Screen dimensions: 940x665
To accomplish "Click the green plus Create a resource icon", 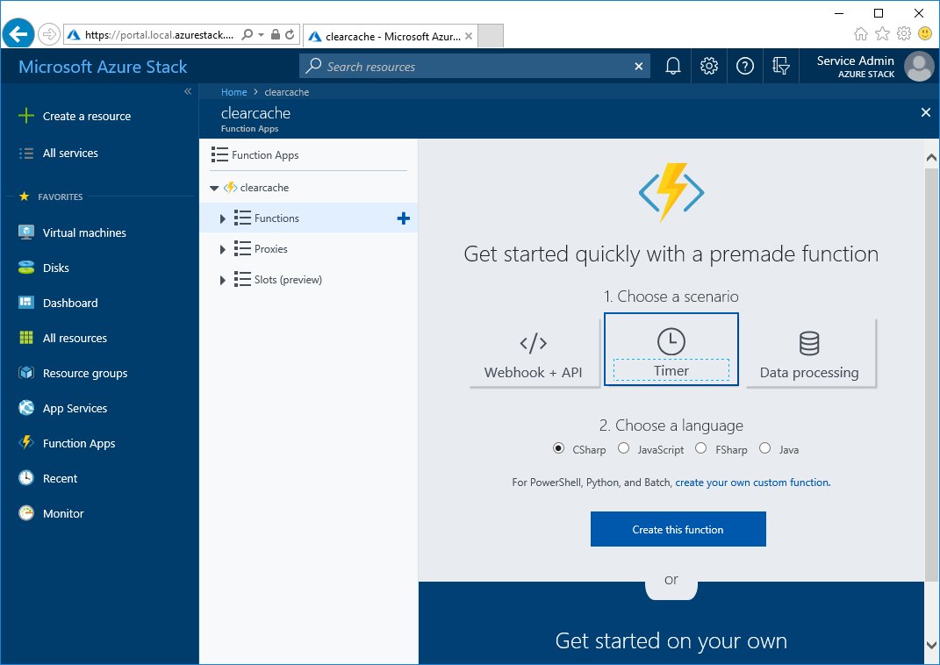I will (x=25, y=116).
